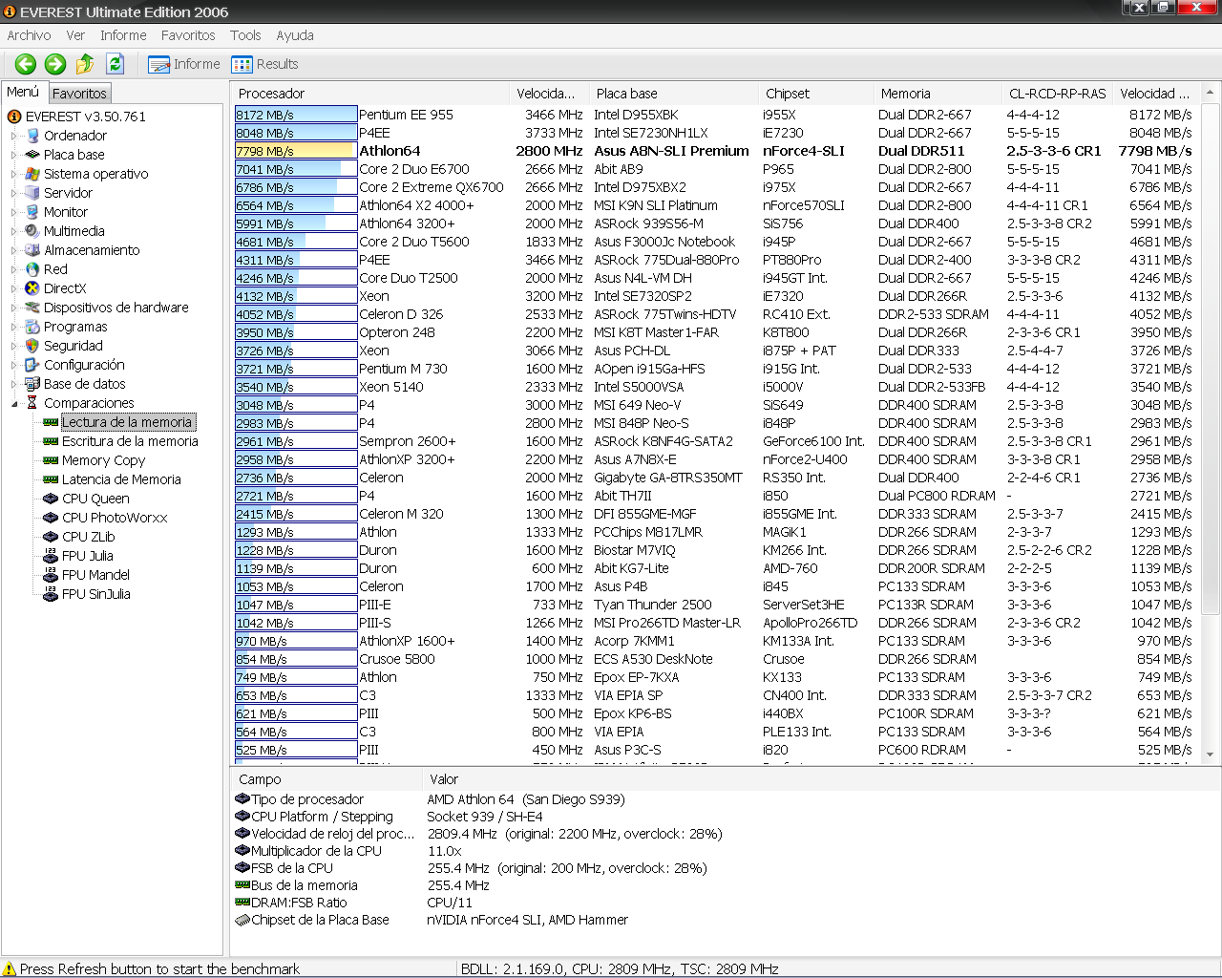The image size is (1222, 978).
Task: Click the Programas icon in the tree
Action: 32,327
